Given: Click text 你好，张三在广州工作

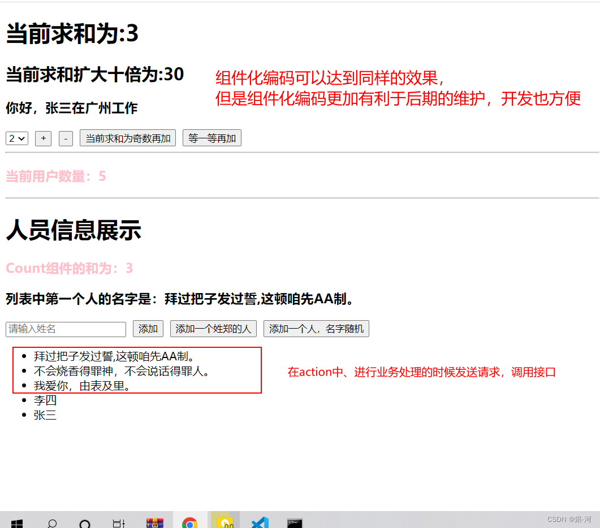Looking at the screenshot, I should [x=72, y=108].
